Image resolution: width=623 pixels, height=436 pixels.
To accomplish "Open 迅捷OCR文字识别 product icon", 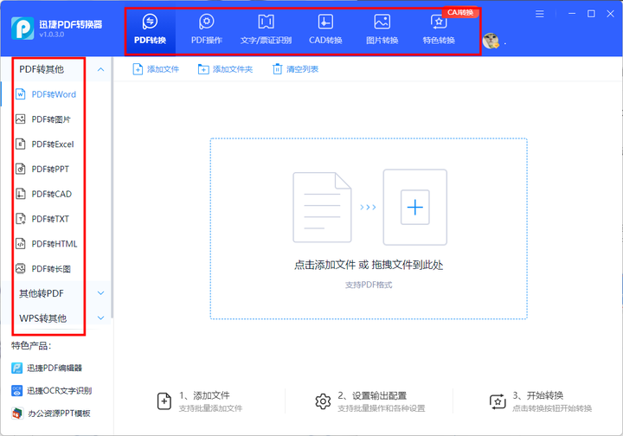I will (x=18, y=390).
